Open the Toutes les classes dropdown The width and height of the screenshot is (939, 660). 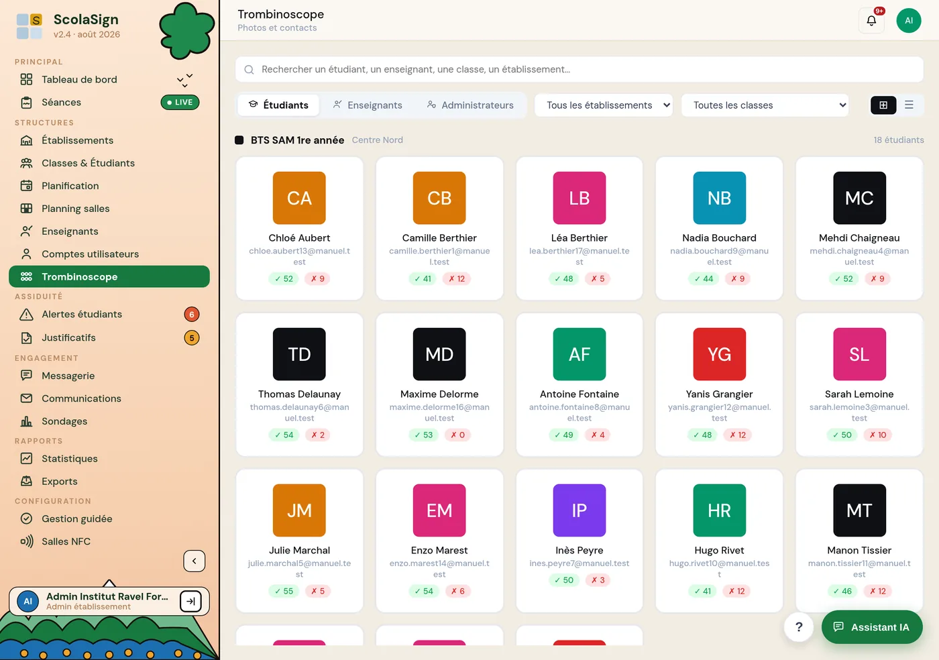pos(765,105)
